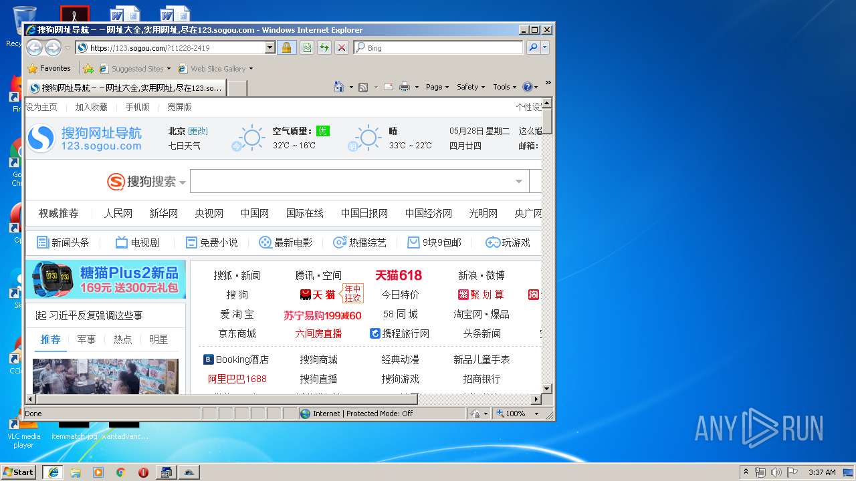Image resolution: width=856 pixels, height=481 pixels.
Task: Open Windows Explorer folder in taskbar
Action: 75,472
